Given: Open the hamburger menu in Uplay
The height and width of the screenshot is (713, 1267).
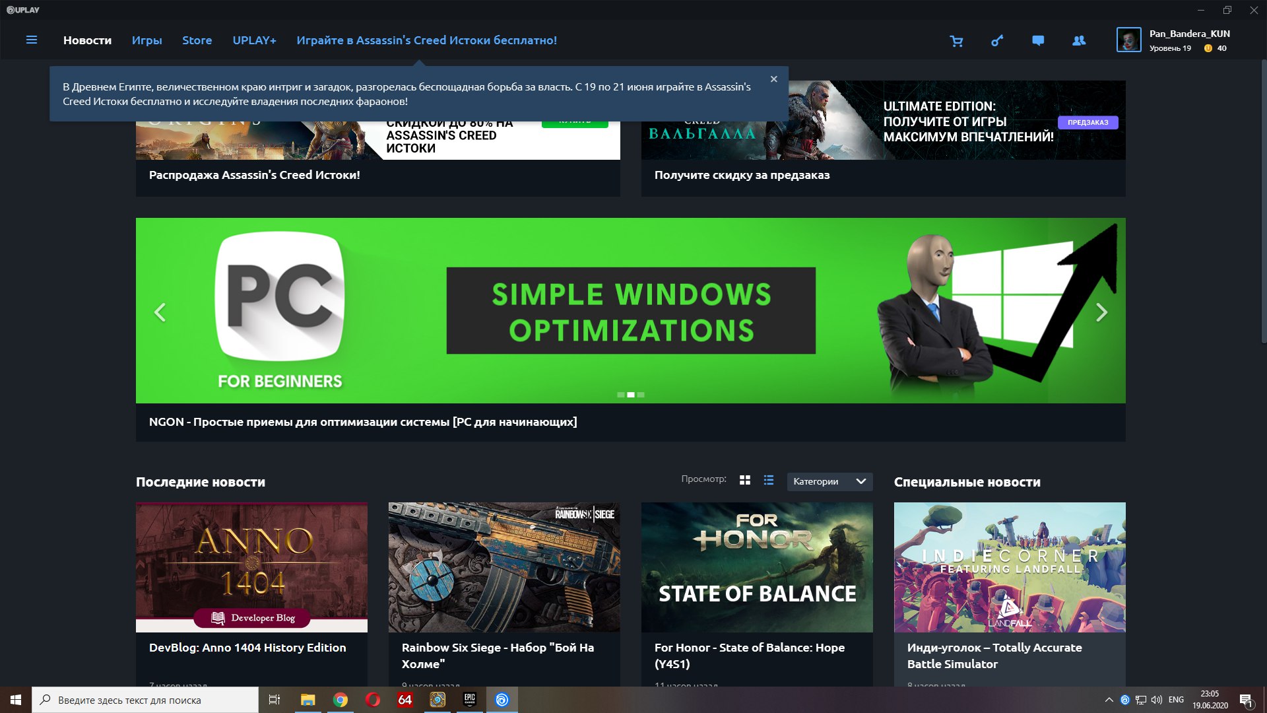Looking at the screenshot, I should pos(31,40).
